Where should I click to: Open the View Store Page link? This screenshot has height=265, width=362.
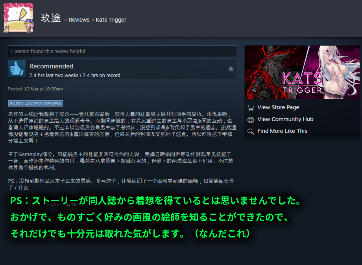click(x=278, y=107)
